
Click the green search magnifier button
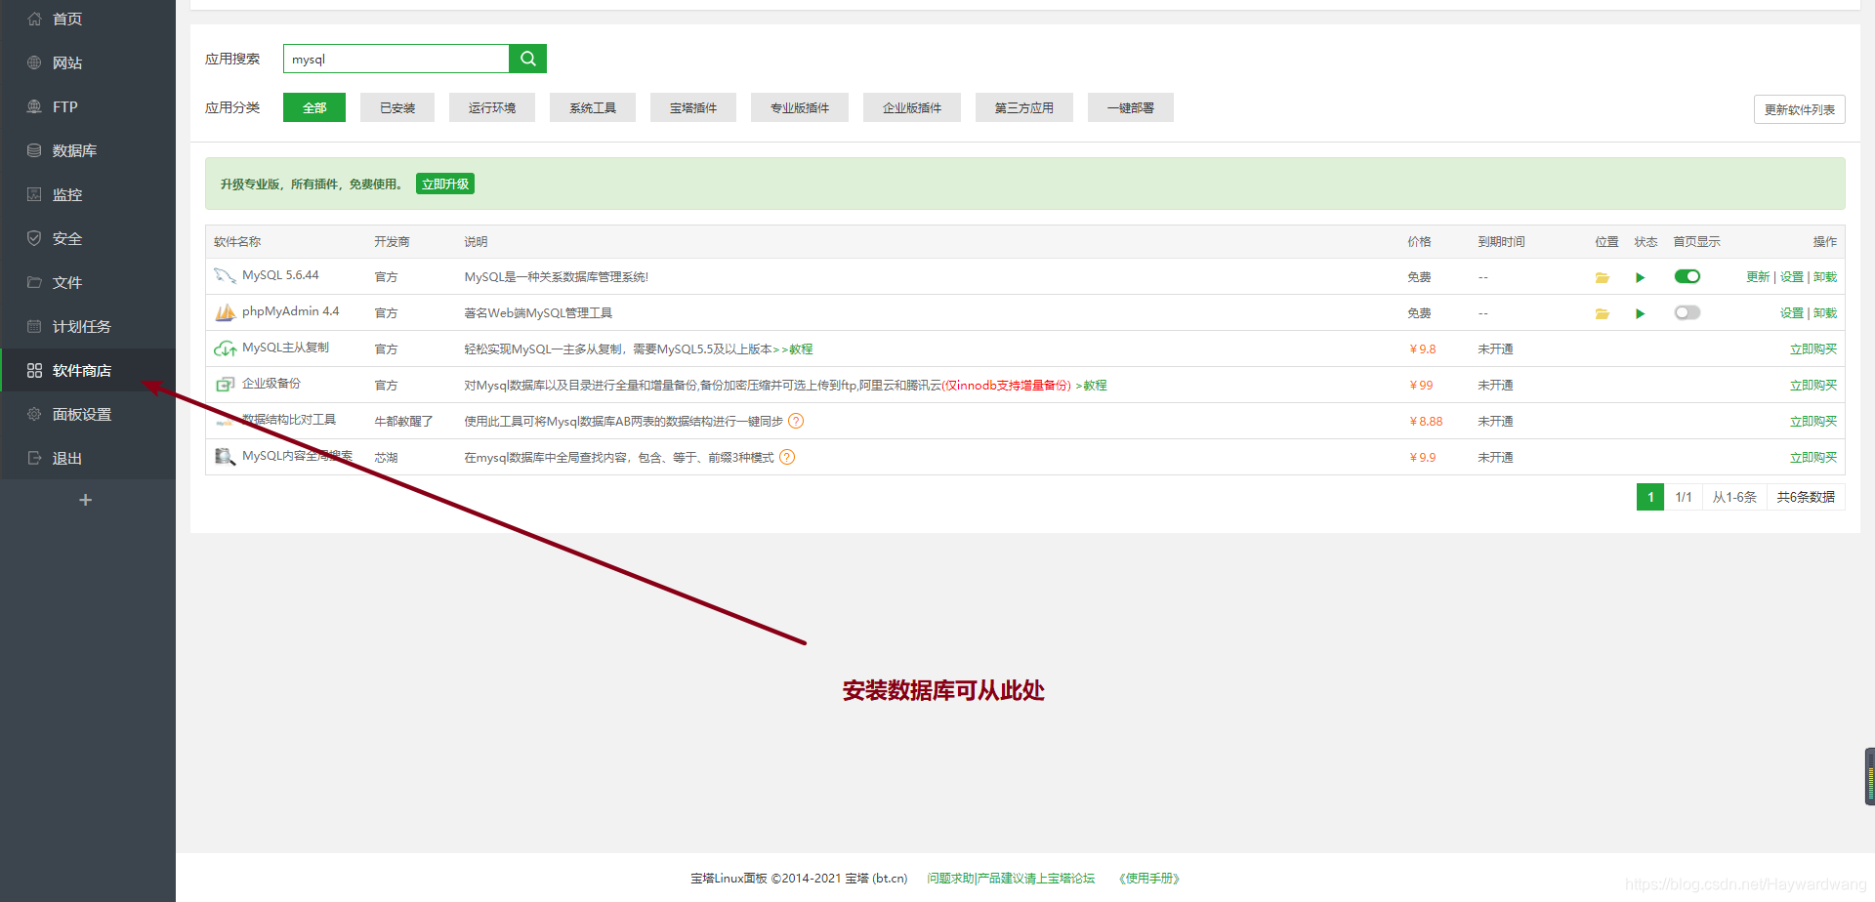tap(527, 59)
